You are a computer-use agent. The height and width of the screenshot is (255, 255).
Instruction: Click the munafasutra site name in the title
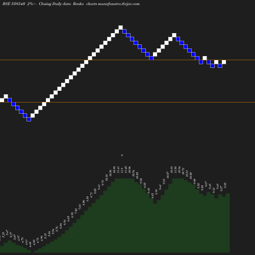119,4
